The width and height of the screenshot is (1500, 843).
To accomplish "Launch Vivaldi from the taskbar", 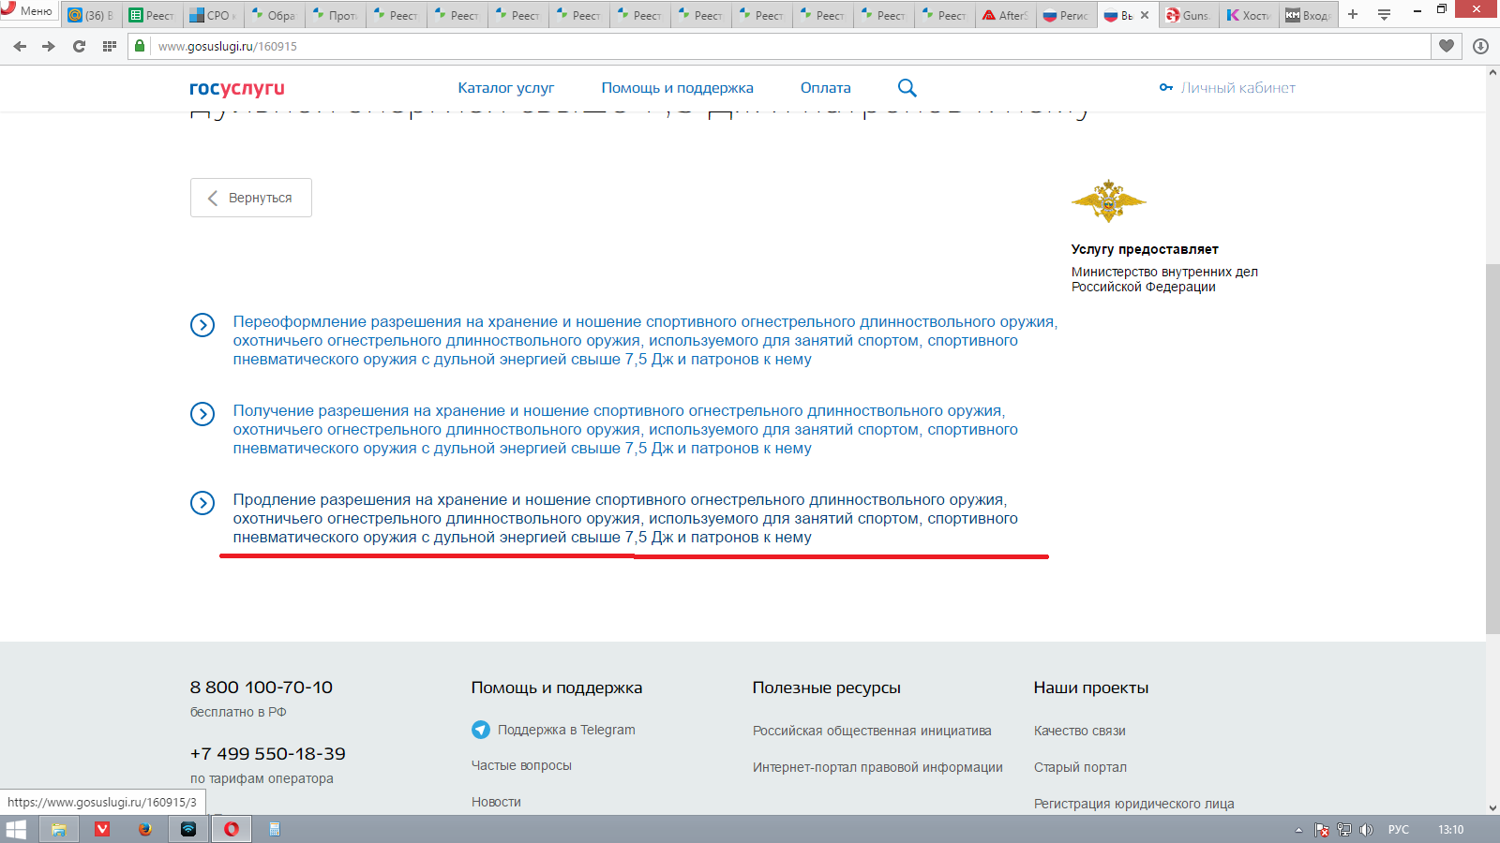I will [102, 829].
